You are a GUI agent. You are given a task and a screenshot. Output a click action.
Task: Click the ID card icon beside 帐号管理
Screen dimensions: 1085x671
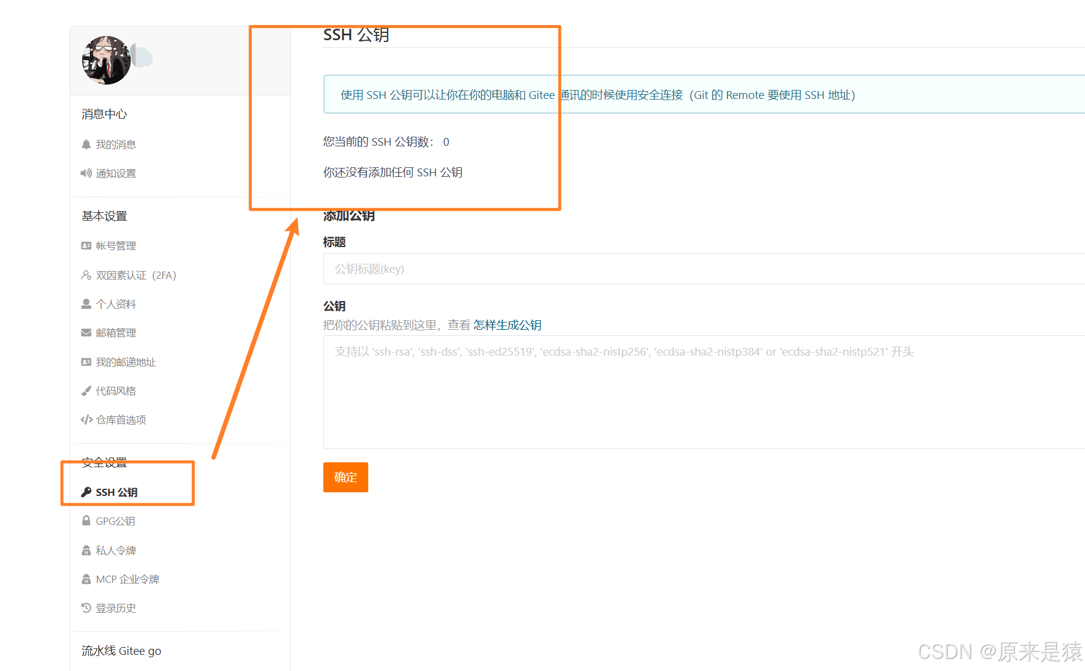pyautogui.click(x=86, y=246)
